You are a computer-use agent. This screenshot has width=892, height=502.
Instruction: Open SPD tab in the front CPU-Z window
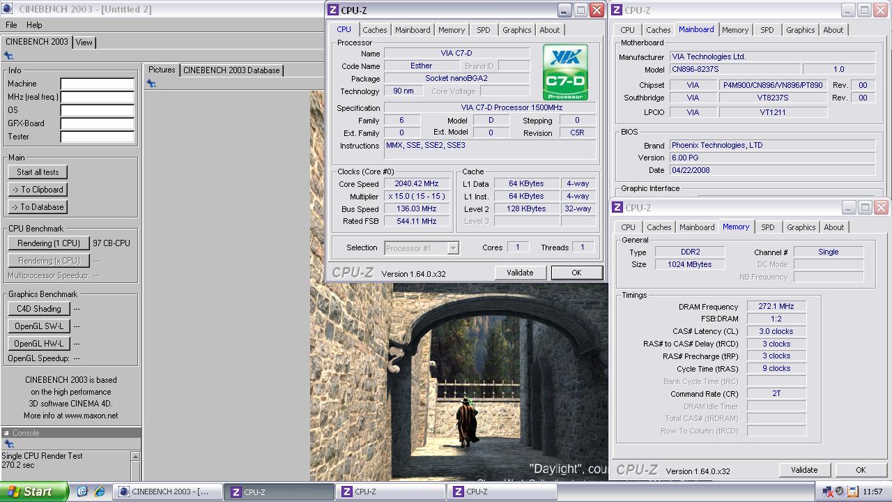click(484, 30)
